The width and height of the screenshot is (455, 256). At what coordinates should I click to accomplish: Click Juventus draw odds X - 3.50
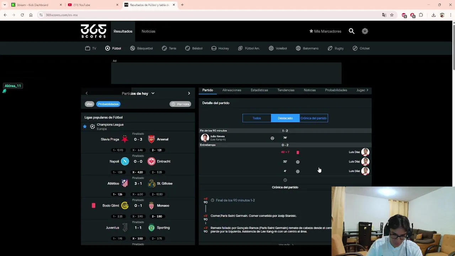[x=138, y=239]
